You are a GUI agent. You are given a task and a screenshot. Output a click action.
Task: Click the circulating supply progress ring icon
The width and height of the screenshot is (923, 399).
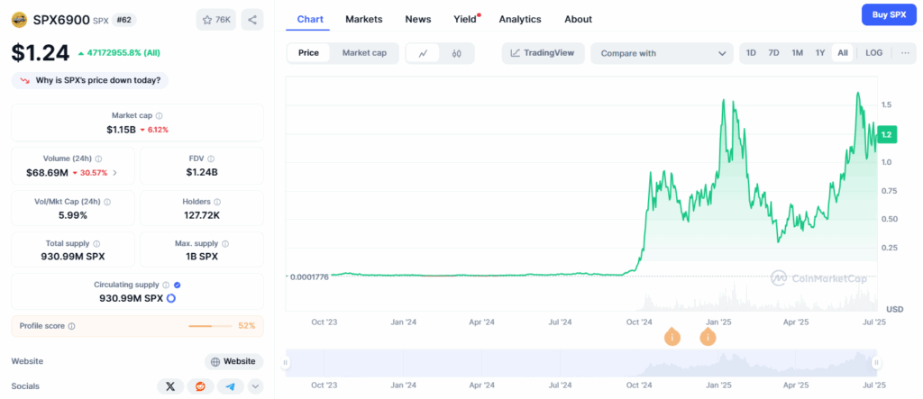click(x=170, y=298)
